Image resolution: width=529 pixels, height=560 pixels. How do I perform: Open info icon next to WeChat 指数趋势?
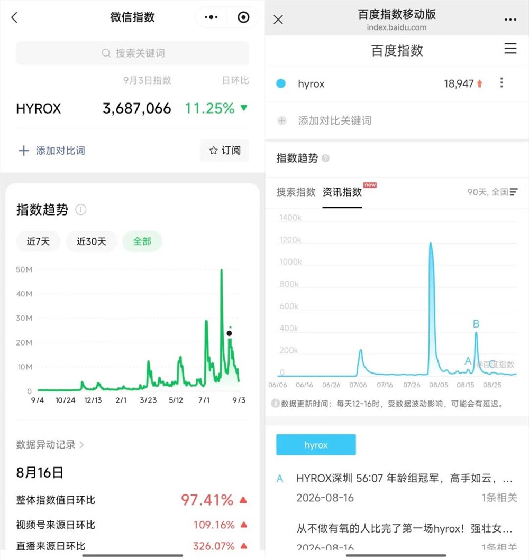pos(81,210)
